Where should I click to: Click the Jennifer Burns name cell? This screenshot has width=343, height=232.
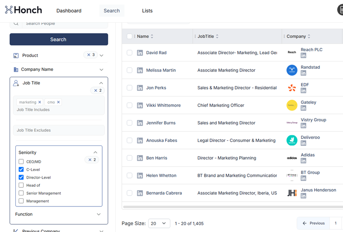[x=161, y=123]
